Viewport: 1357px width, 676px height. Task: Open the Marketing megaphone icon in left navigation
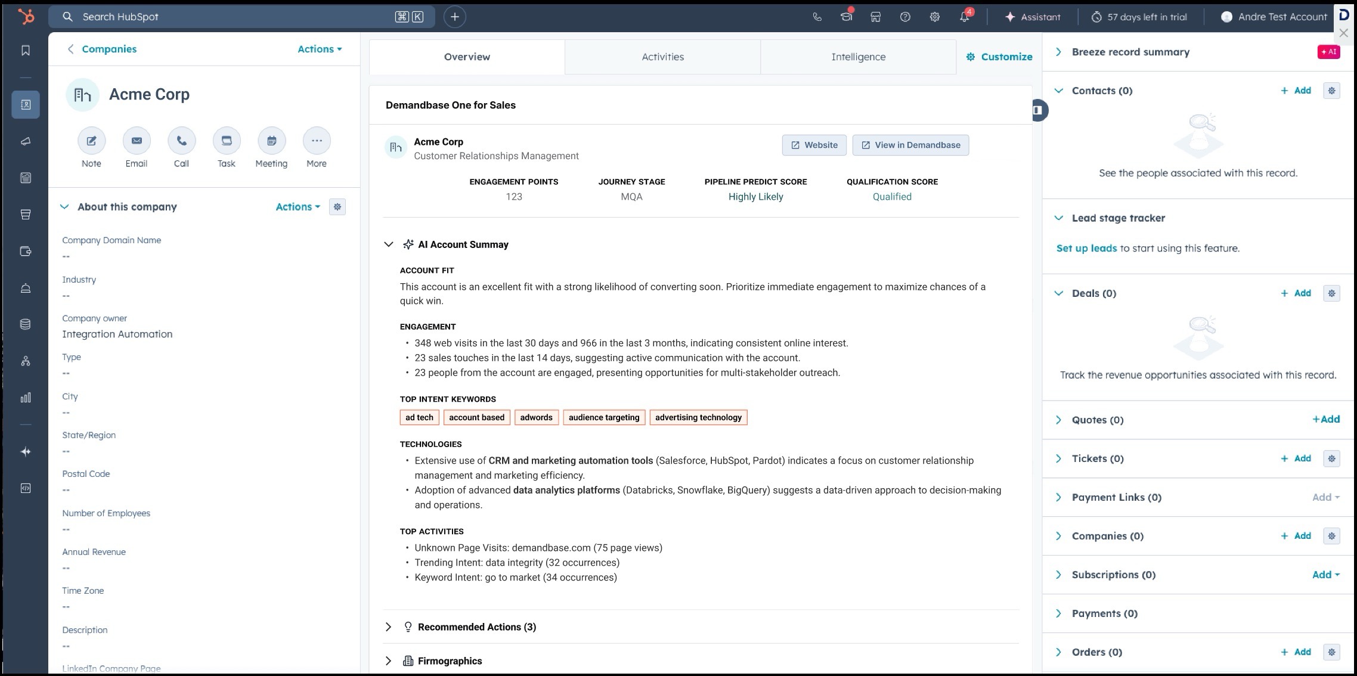(x=26, y=141)
